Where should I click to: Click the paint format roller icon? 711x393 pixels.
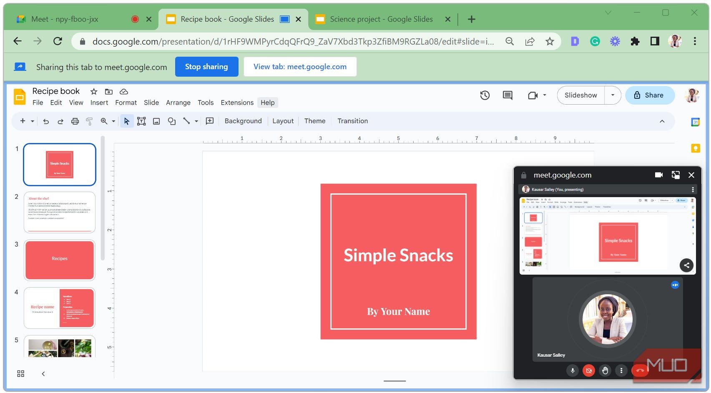89,121
